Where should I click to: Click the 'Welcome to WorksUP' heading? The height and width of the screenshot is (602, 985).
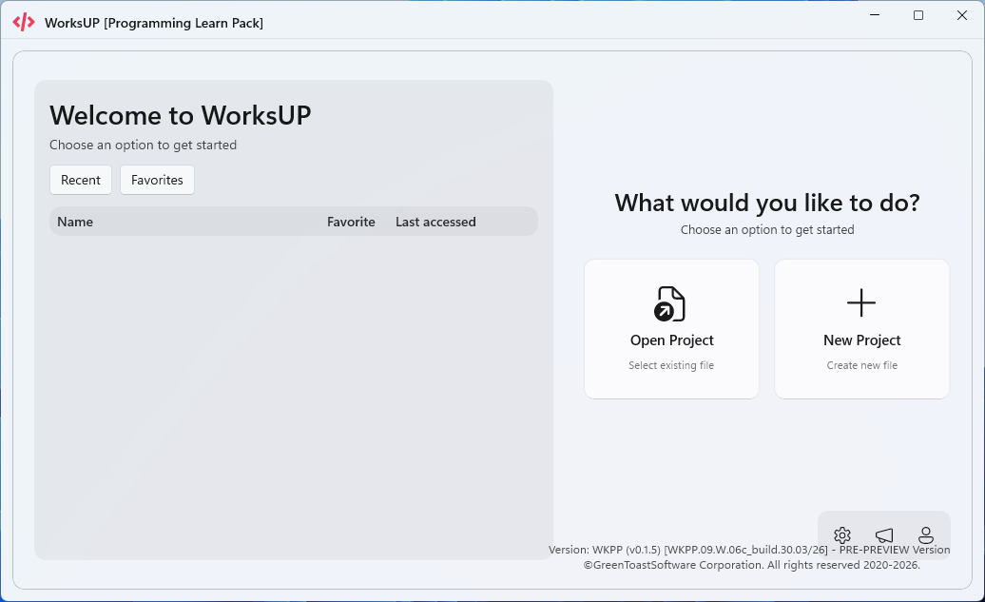(181, 116)
